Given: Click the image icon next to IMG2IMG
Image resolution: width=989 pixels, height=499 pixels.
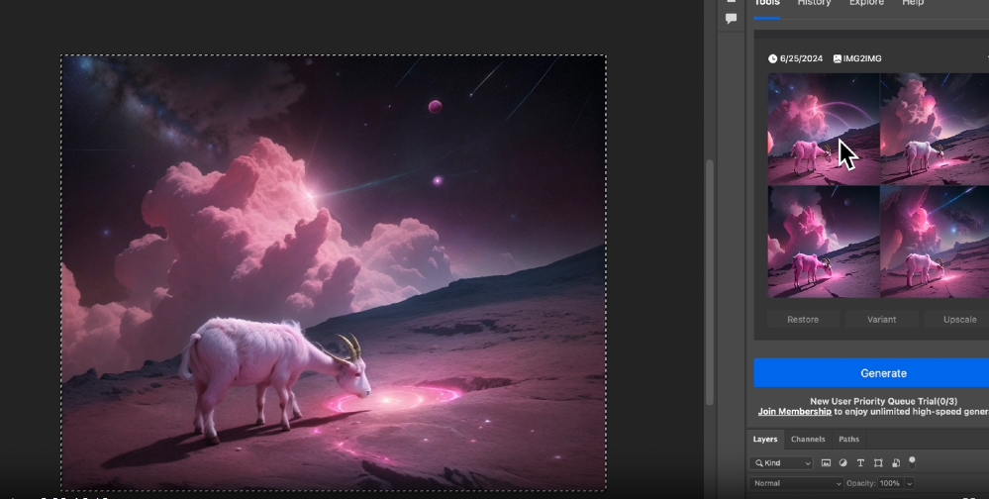Looking at the screenshot, I should 838,58.
